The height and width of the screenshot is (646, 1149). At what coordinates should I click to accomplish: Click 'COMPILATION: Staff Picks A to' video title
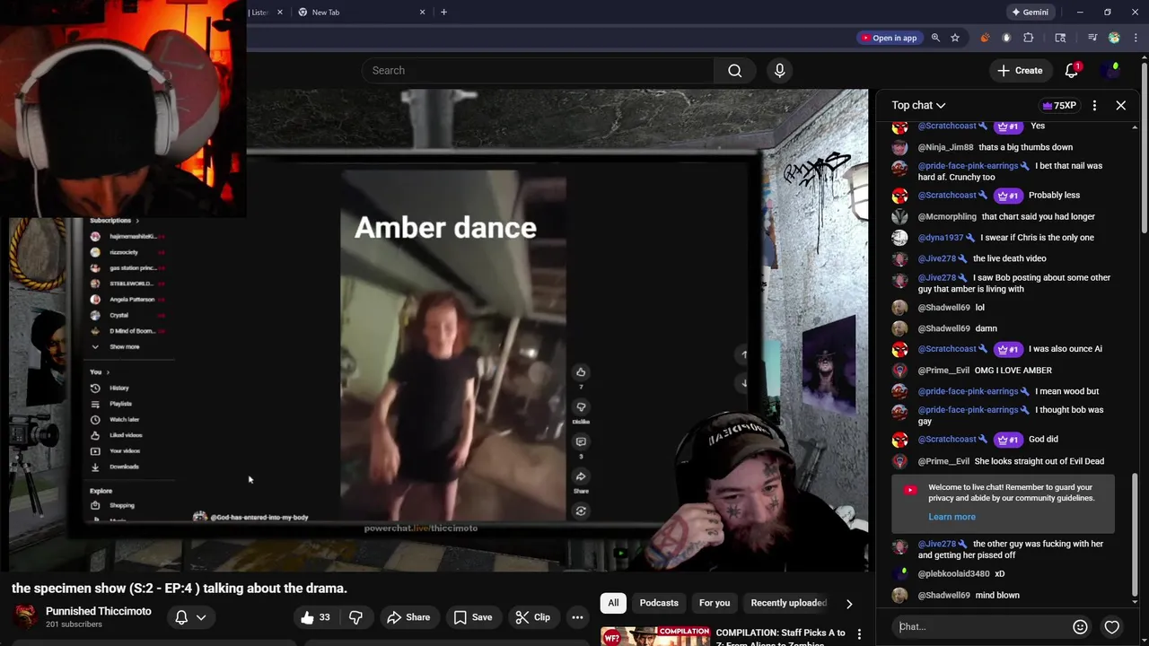(780, 633)
